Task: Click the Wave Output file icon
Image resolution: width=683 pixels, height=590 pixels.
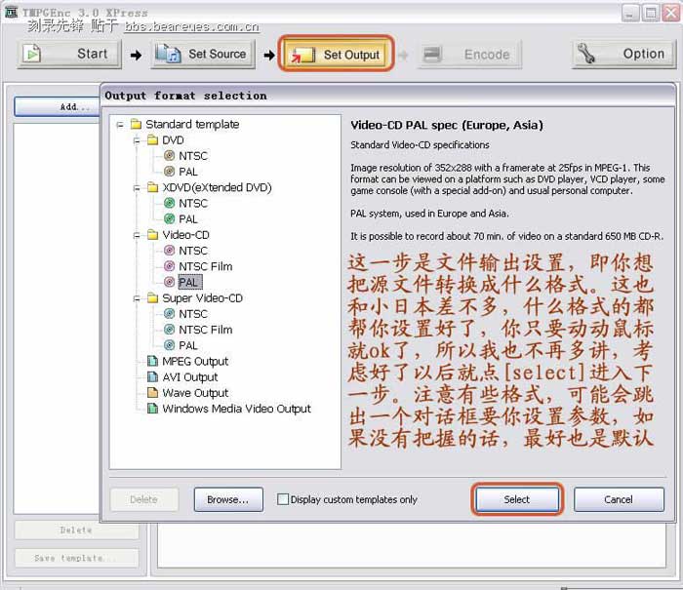Action: tap(152, 392)
